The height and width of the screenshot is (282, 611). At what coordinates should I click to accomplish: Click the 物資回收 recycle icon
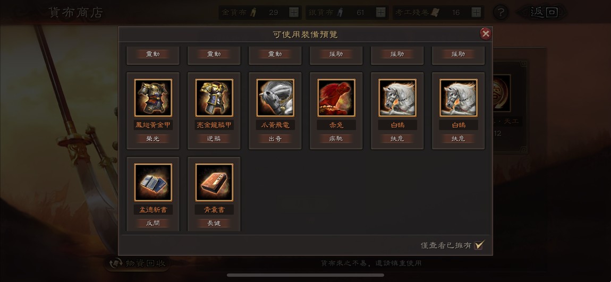pos(116,264)
